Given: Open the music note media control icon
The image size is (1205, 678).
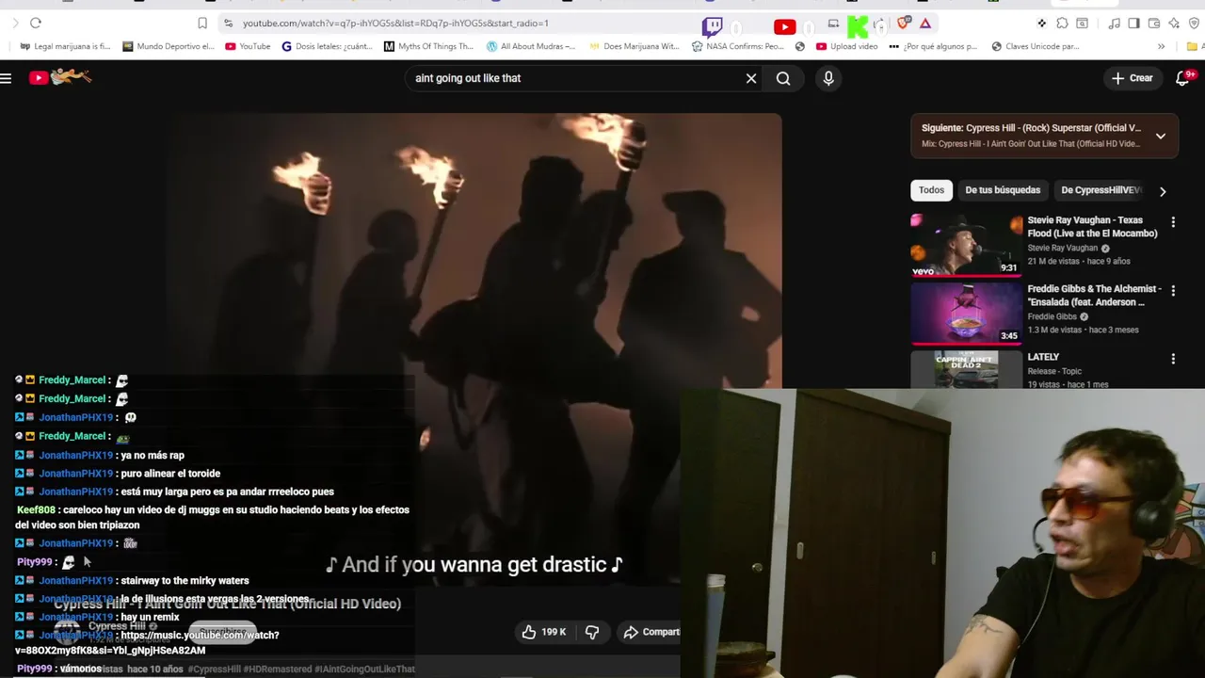Looking at the screenshot, I should point(1115,23).
